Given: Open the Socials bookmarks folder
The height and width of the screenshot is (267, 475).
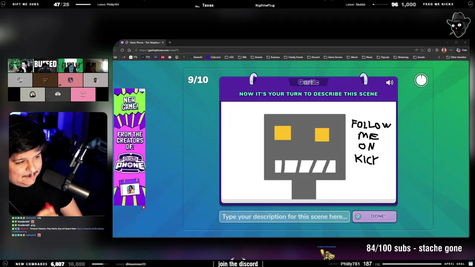Looking at the screenshot, I should coord(419,57).
